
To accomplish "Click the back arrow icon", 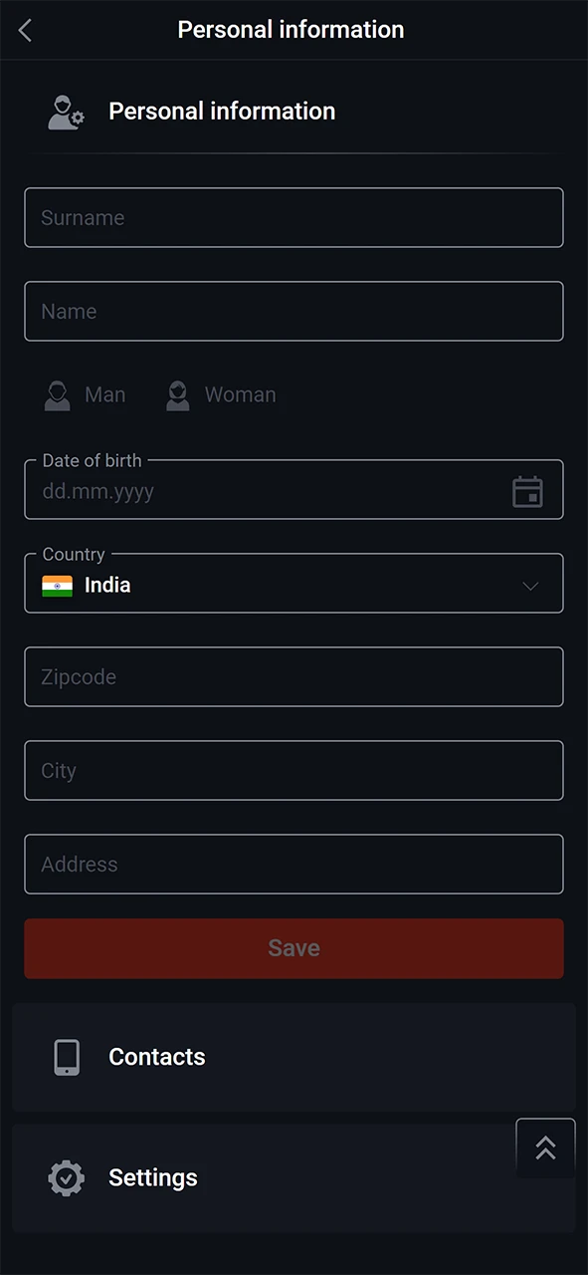I will click(24, 30).
